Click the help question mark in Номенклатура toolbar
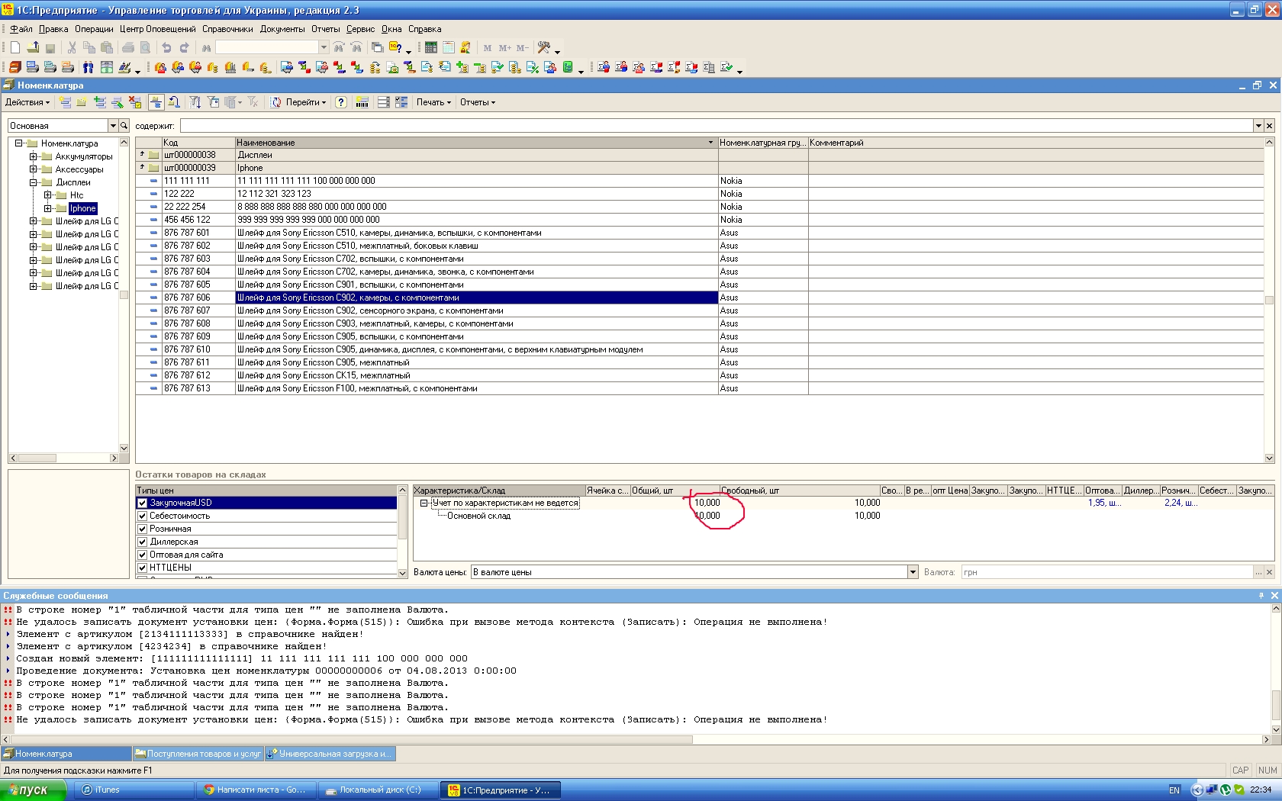The image size is (1282, 801). point(341,102)
